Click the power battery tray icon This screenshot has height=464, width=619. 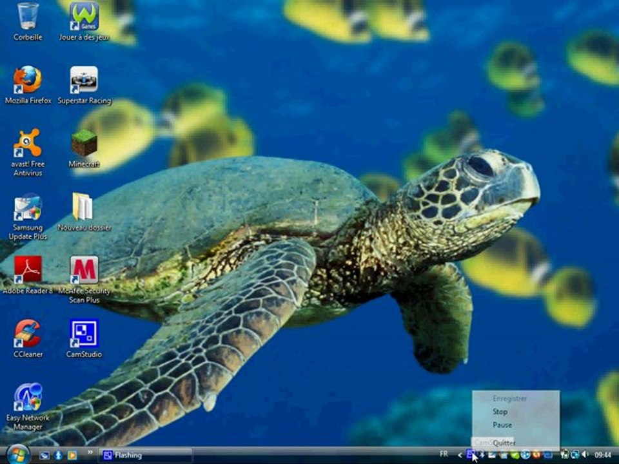[565, 455]
